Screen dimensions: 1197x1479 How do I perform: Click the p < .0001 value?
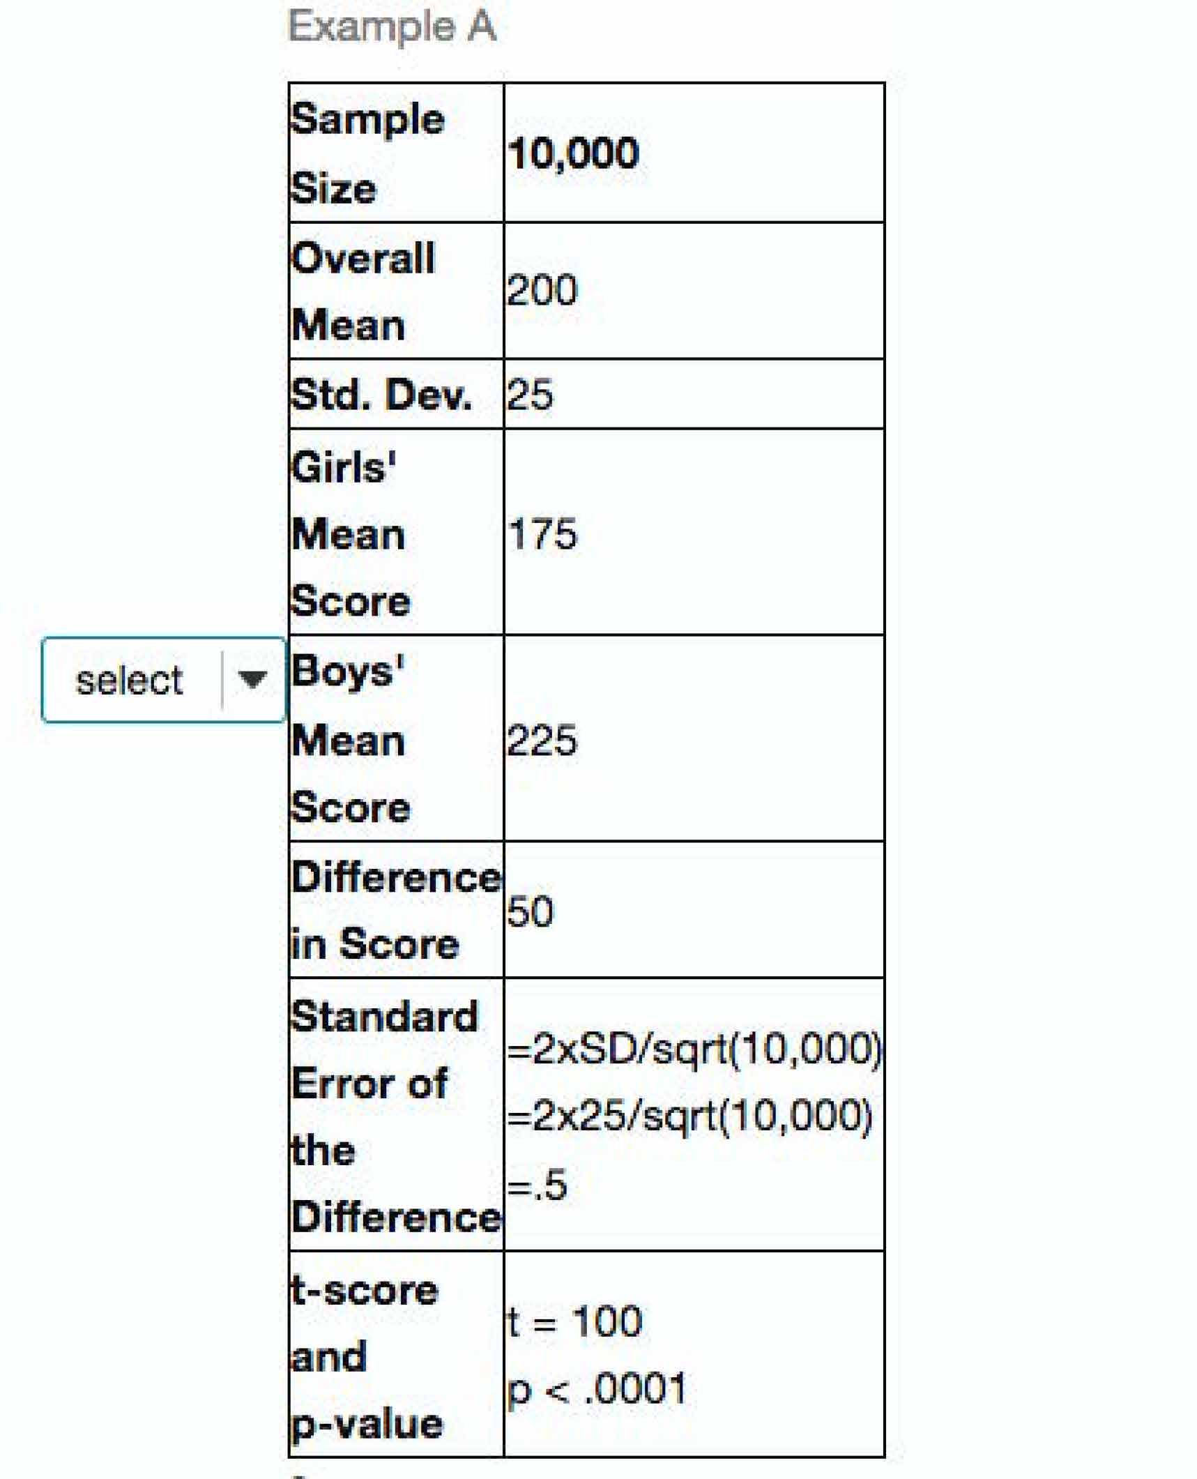597,1388
